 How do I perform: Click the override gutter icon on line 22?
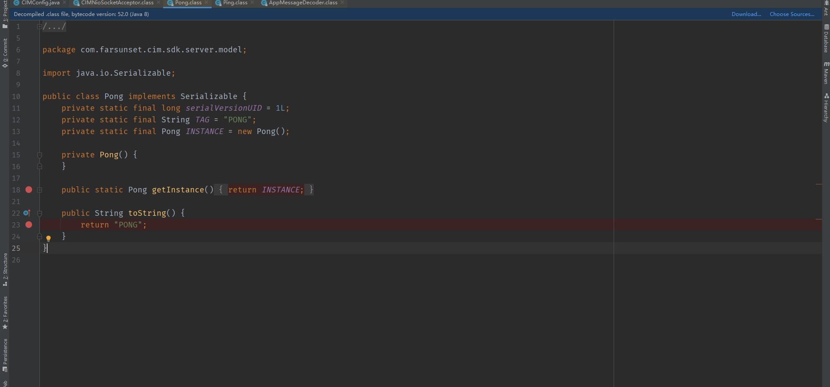(27, 213)
